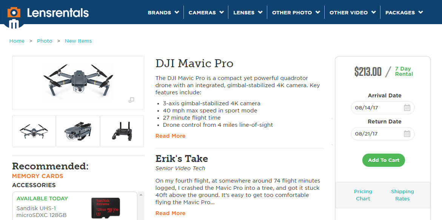The height and width of the screenshot is (220, 442).
Task: Expand the CAMERAS dropdown chevron
Action: pyautogui.click(x=222, y=12)
